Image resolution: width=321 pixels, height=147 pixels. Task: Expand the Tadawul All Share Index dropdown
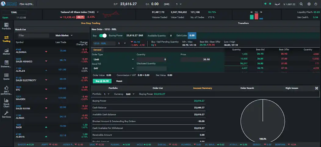(x=98, y=12)
